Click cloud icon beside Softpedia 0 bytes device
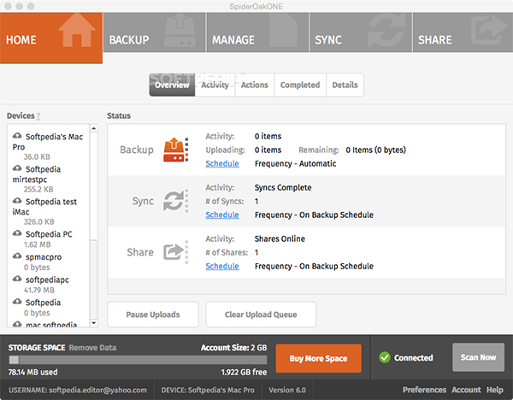 point(17,302)
